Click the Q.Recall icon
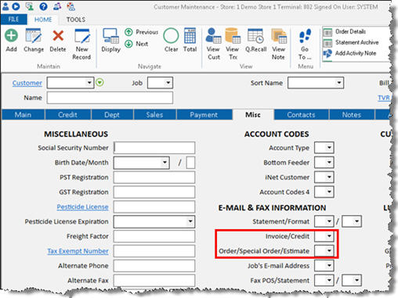This screenshot has height=298, width=398. [x=255, y=36]
